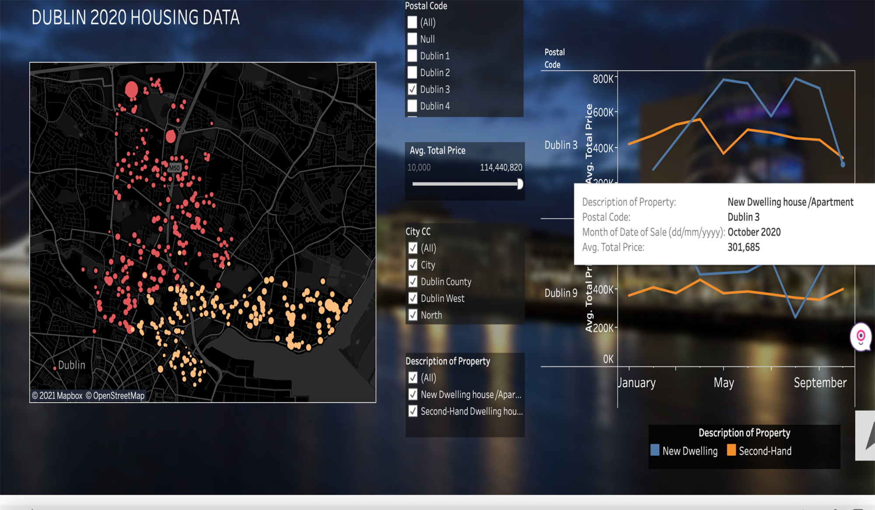Click the maximum price 114,440,820 field
This screenshot has width=875, height=510.
501,167
